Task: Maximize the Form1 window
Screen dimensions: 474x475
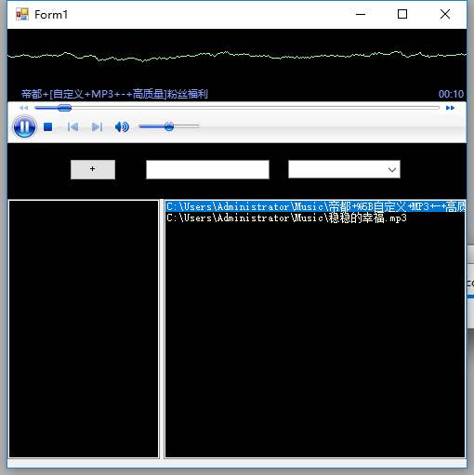Action: click(402, 14)
